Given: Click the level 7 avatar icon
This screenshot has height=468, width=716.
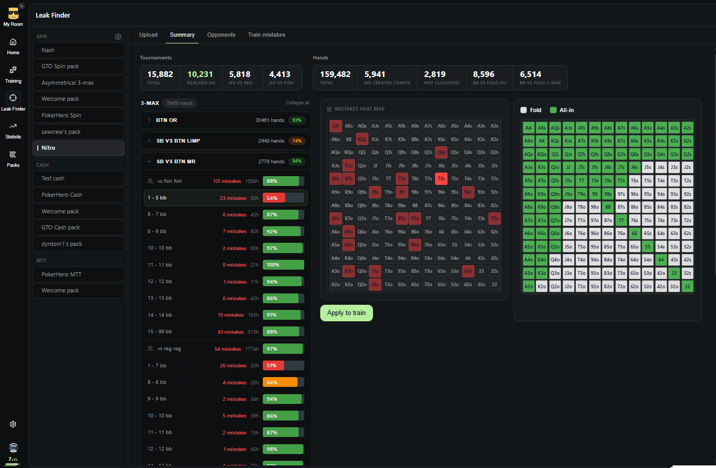Looking at the screenshot, I should [x=13, y=448].
